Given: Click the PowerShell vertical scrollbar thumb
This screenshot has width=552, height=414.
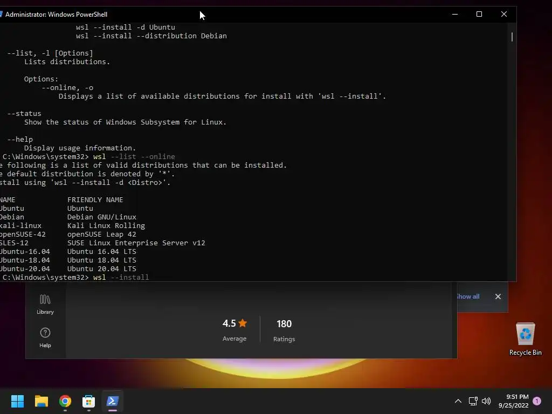Looking at the screenshot, I should point(512,37).
